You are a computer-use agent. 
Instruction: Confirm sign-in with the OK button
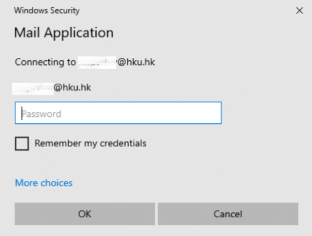click(x=85, y=214)
